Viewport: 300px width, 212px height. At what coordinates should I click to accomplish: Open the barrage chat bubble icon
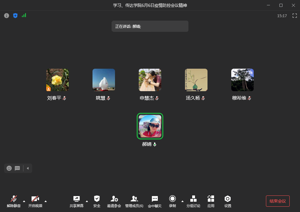[x=17, y=168]
